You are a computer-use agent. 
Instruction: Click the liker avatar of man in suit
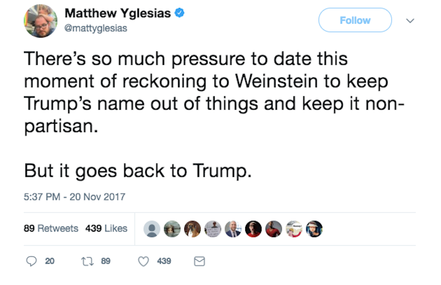point(233,229)
